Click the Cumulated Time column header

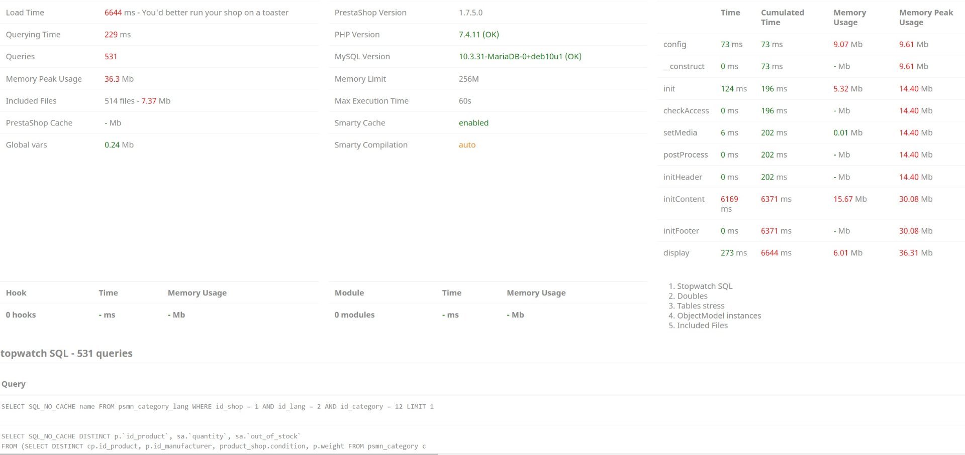[x=783, y=18]
